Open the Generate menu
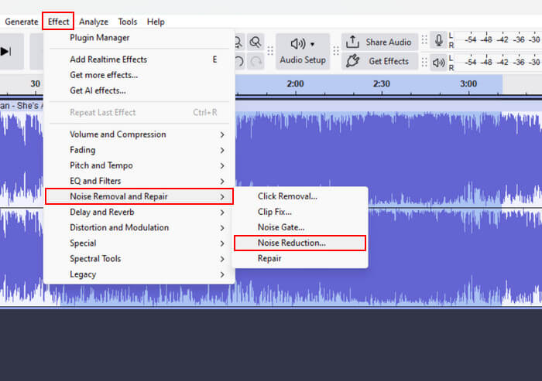 [x=22, y=22]
